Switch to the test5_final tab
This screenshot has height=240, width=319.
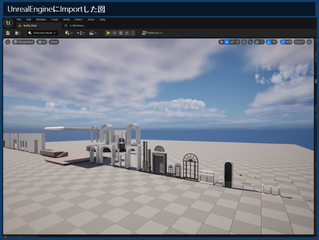[39, 26]
